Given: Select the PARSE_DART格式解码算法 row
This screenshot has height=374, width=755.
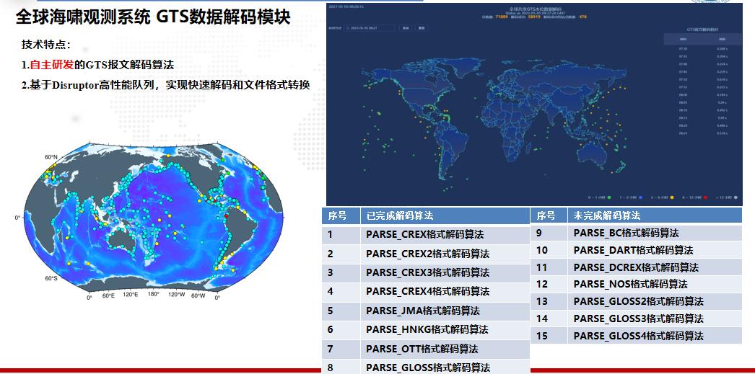Looking at the screenshot, I should tap(636, 250).
